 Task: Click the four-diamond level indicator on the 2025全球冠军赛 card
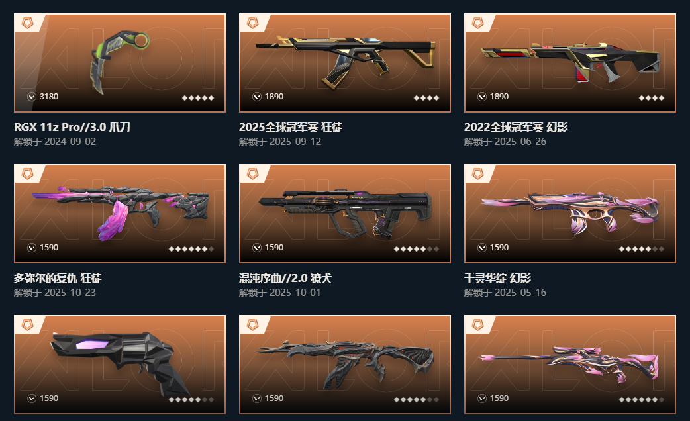tap(426, 98)
